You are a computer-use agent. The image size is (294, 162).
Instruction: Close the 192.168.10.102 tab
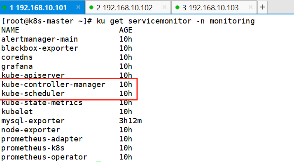[x=164, y=7]
